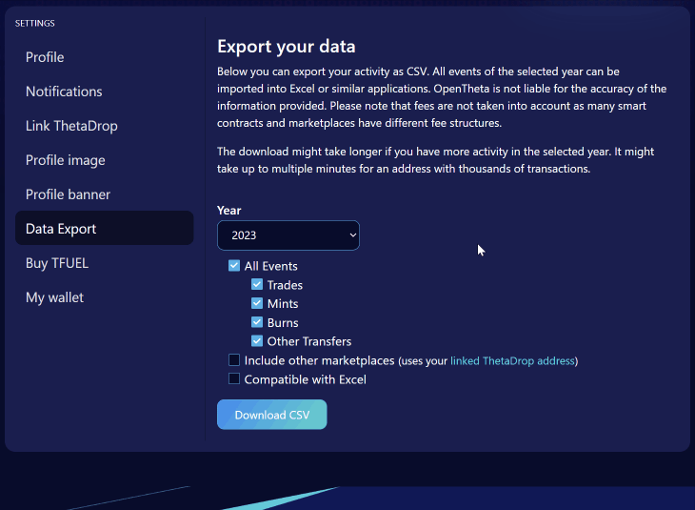695x510 pixels.
Task: Toggle the Trades checkbox
Action: coord(257,284)
